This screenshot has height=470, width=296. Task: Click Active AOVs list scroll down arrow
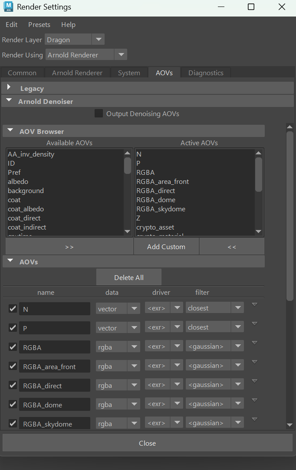point(259,231)
